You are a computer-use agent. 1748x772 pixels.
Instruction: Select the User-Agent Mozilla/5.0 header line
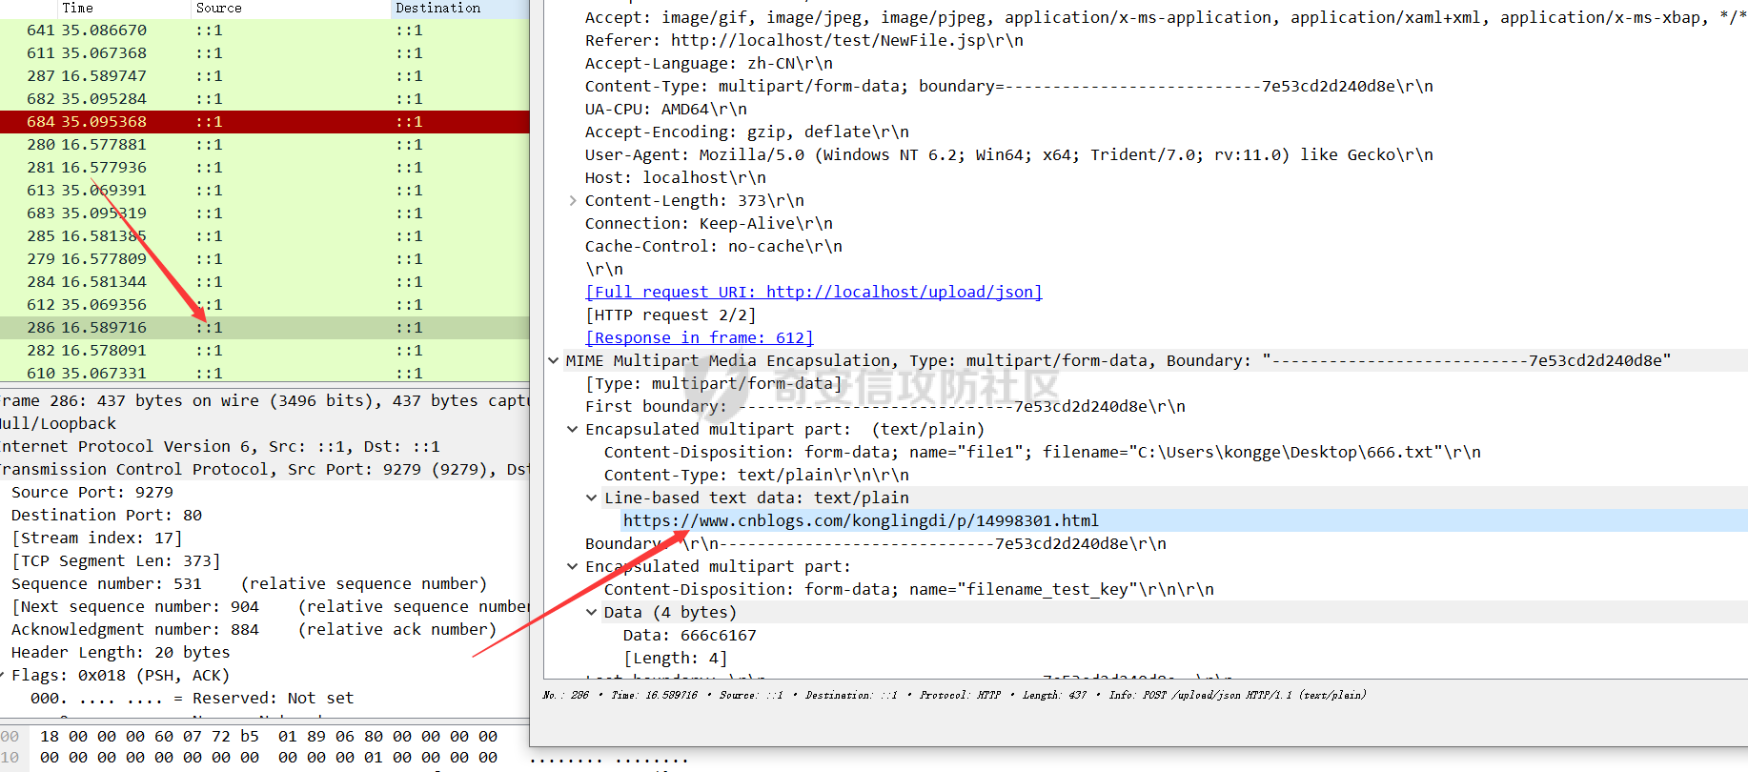pos(1008,154)
